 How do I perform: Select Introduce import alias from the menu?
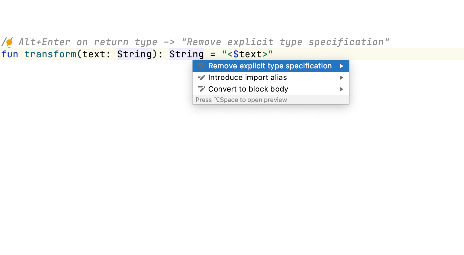click(x=247, y=77)
